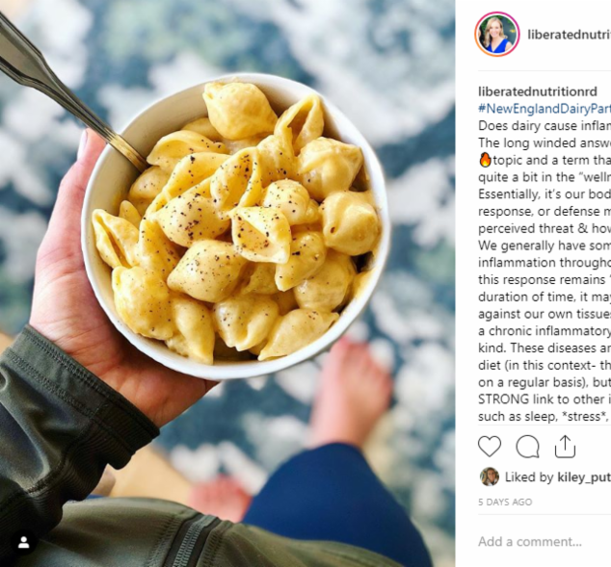Select the 'Does dairy cause inflam' caption line
The height and width of the screenshot is (567, 611).
coord(545,126)
